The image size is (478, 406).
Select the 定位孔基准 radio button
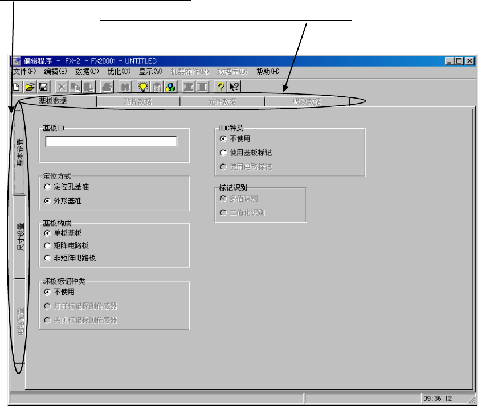(47, 187)
